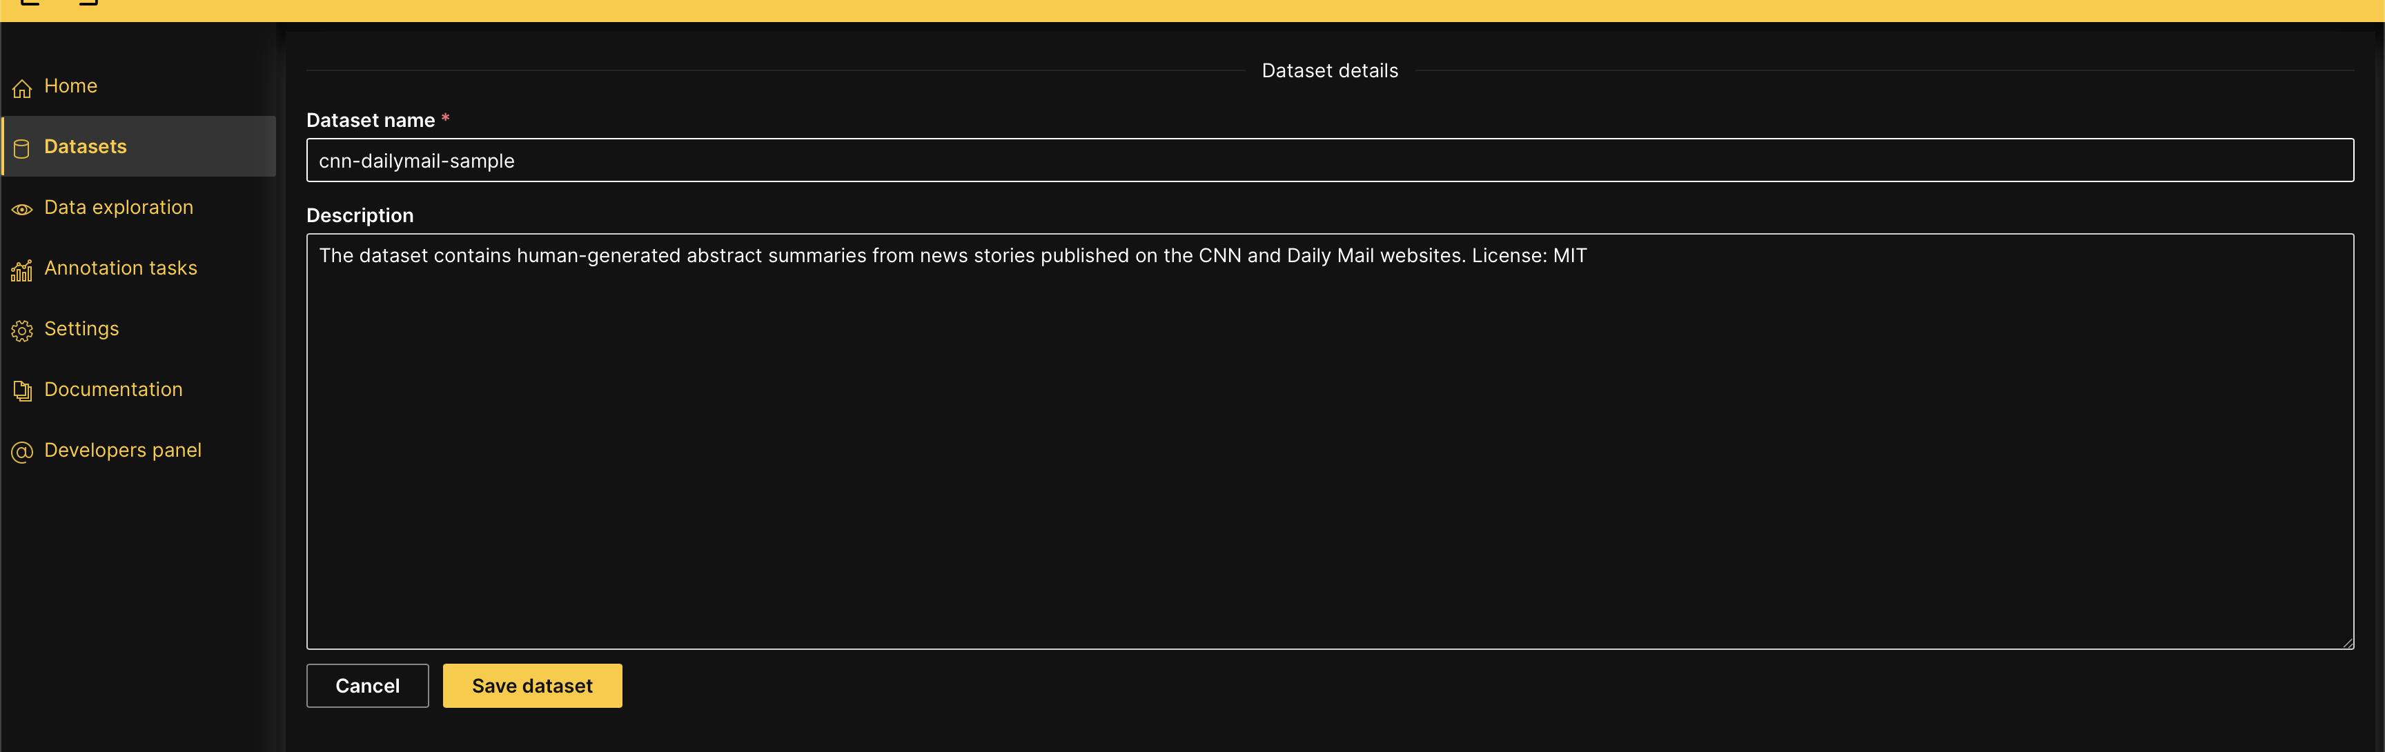Viewport: 2385px width, 752px height.
Task: Open Documentation from the sidebar
Action: tap(113, 389)
